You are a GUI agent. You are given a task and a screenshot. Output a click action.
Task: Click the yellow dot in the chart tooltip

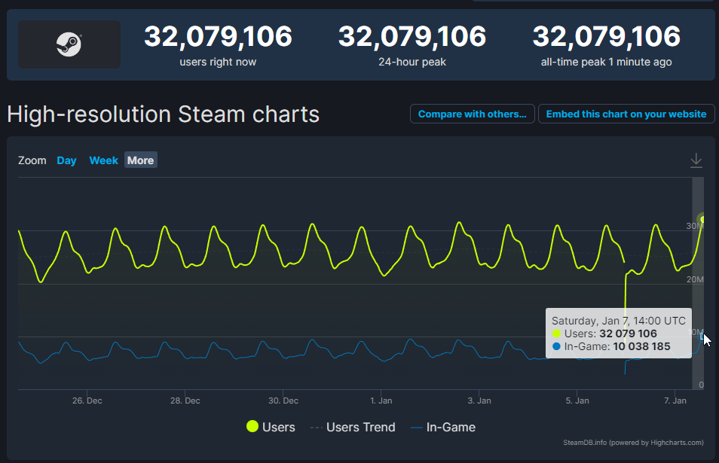tap(556, 334)
